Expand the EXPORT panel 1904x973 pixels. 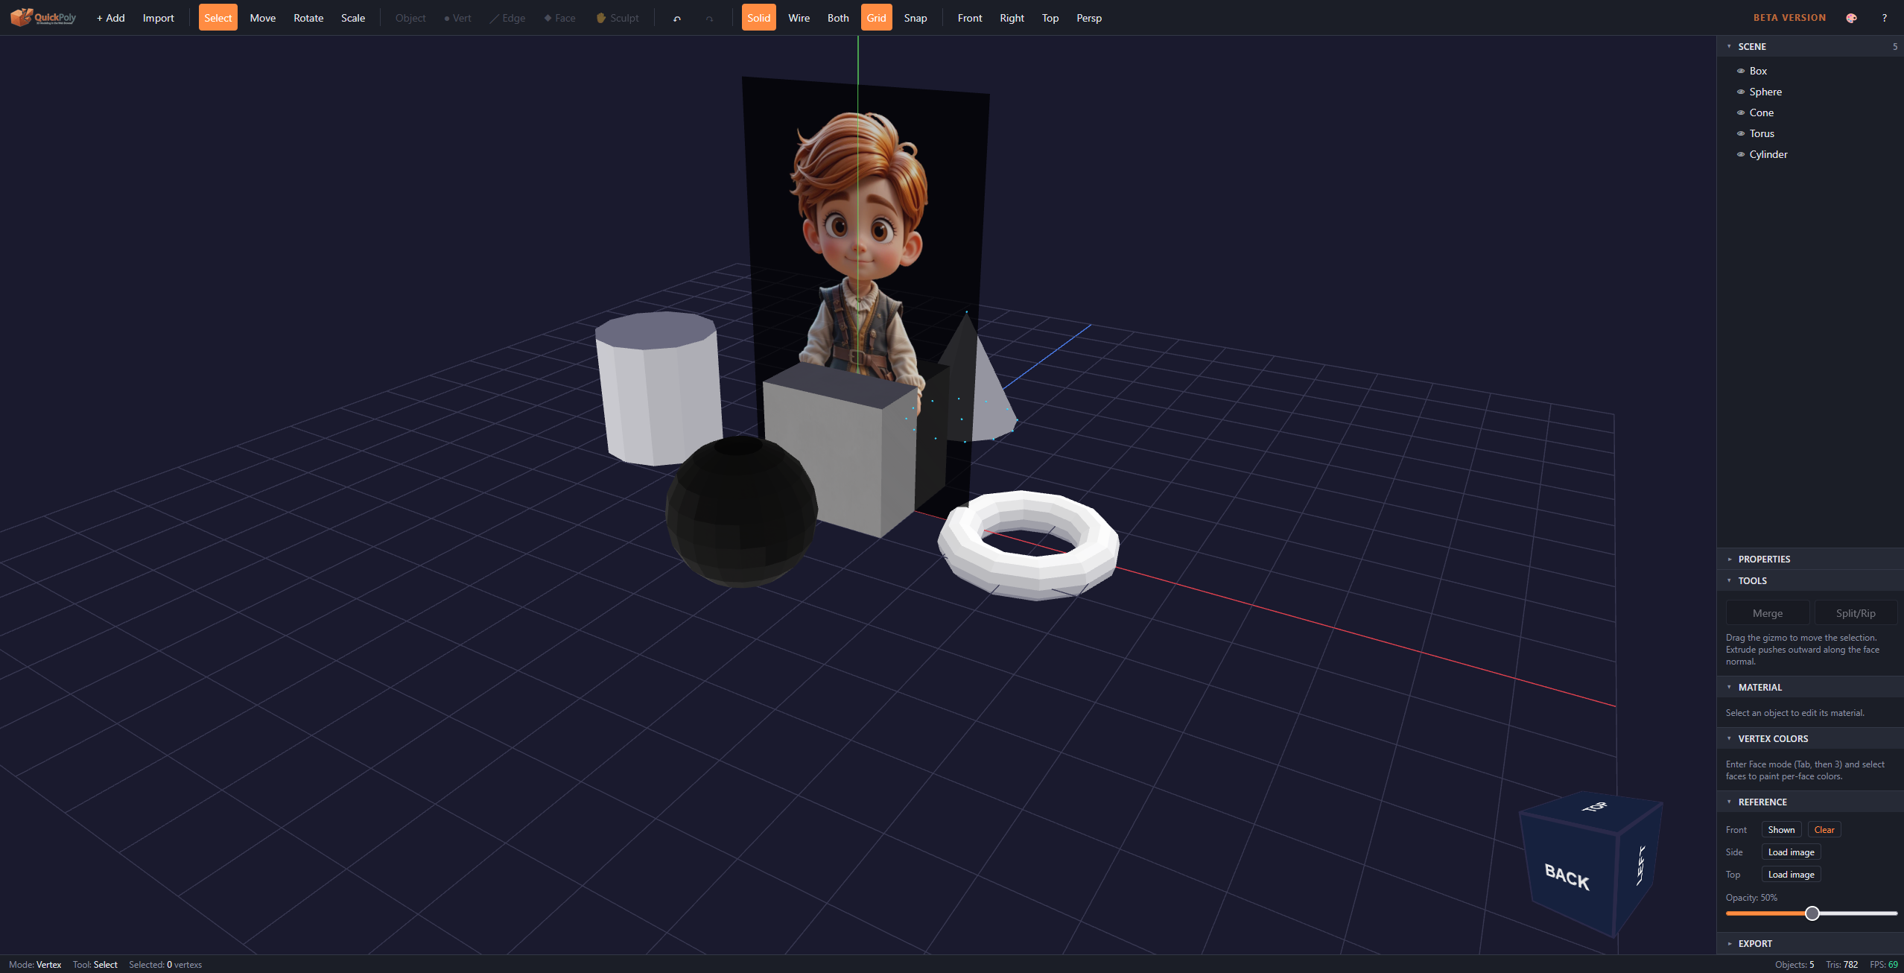[x=1810, y=943]
